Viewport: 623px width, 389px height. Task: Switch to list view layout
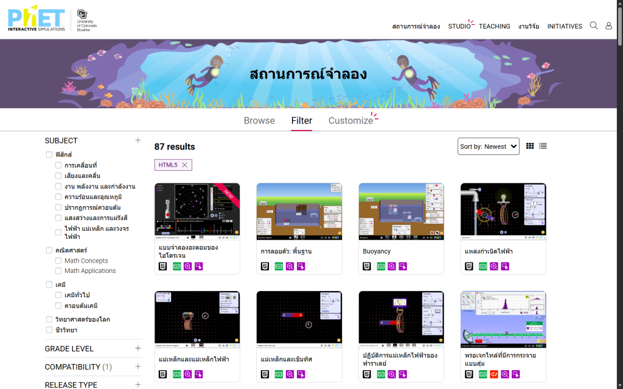click(x=543, y=146)
